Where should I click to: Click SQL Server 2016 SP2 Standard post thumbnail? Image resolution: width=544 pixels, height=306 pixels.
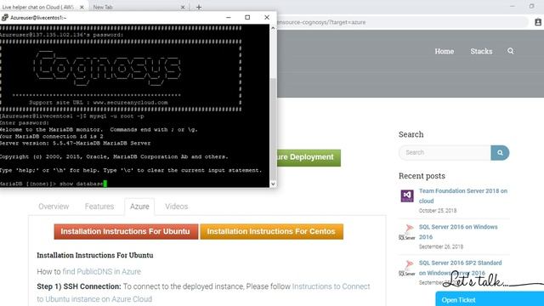pyautogui.click(x=407, y=269)
